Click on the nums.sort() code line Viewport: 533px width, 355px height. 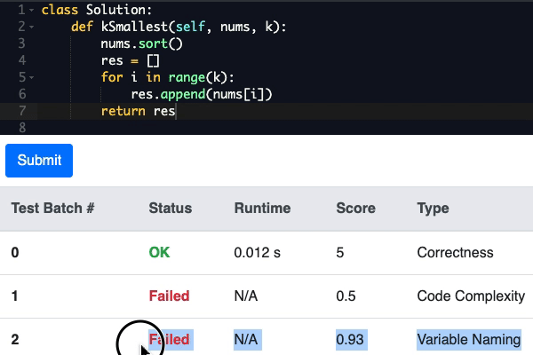142,43
